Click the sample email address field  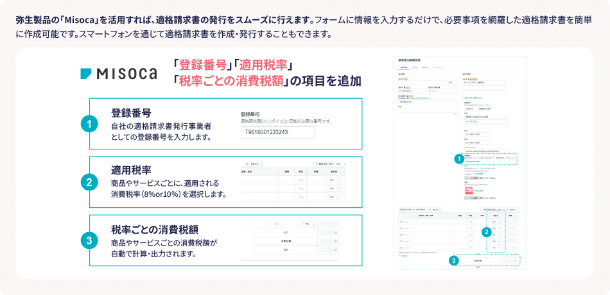(x=486, y=151)
